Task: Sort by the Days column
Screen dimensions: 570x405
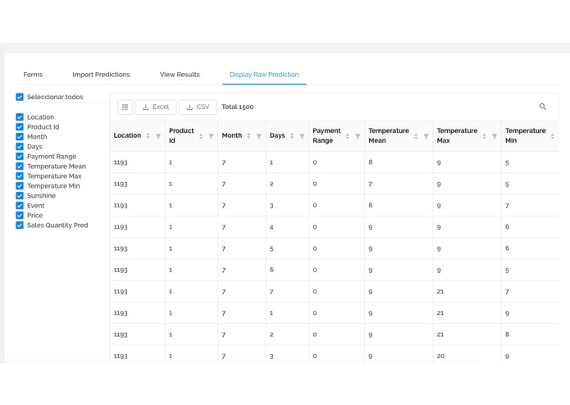Action: click(x=291, y=136)
